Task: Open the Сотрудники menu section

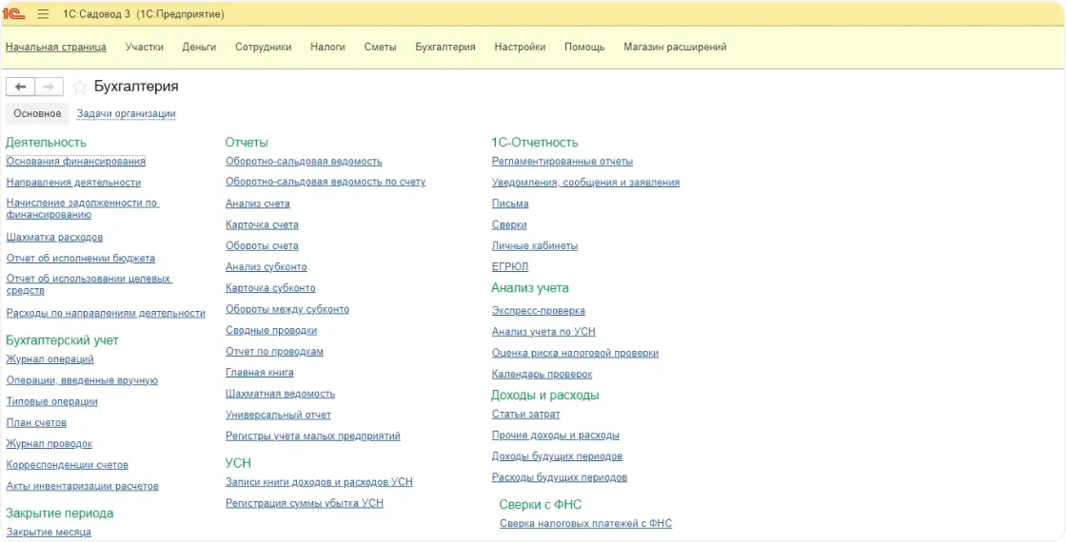Action: click(x=263, y=47)
